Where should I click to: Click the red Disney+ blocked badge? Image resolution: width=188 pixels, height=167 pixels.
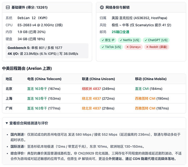pyautogui.click(x=134, y=47)
